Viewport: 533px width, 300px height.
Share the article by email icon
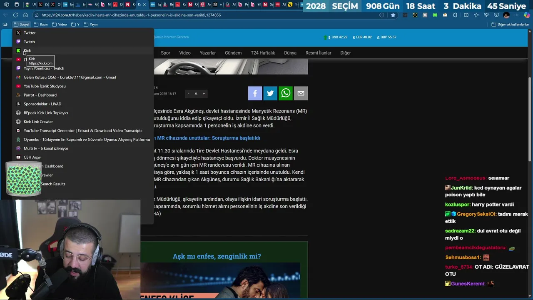coord(301,93)
